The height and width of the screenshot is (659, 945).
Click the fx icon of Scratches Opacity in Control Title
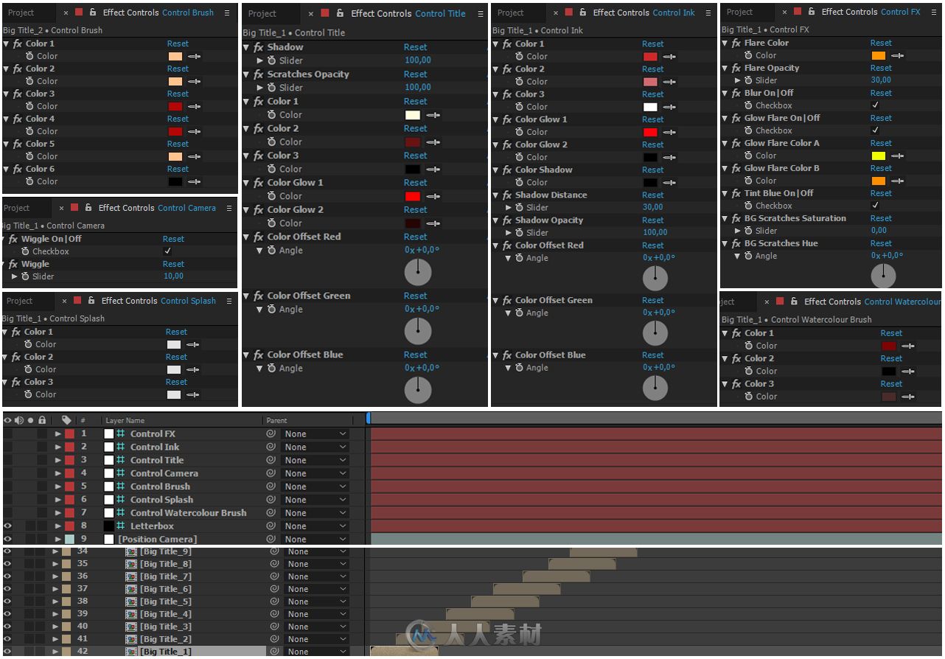[259, 74]
